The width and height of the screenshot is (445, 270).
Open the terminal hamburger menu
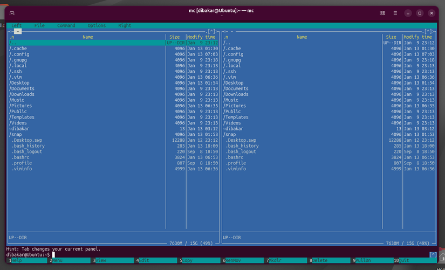(395, 13)
